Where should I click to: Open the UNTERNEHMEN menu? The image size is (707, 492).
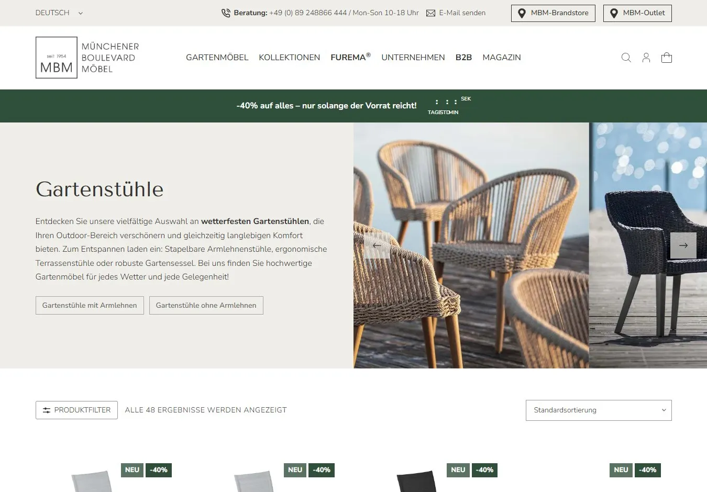[x=413, y=58]
